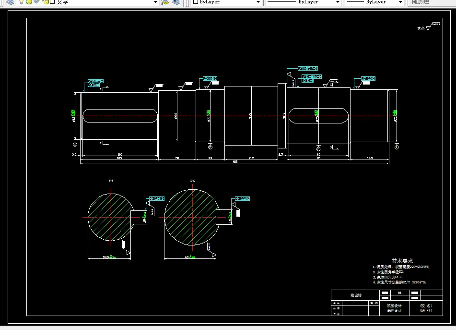Select technical requirement line 4 text
Viewport: 456px width, 330px height.
[x=399, y=282]
